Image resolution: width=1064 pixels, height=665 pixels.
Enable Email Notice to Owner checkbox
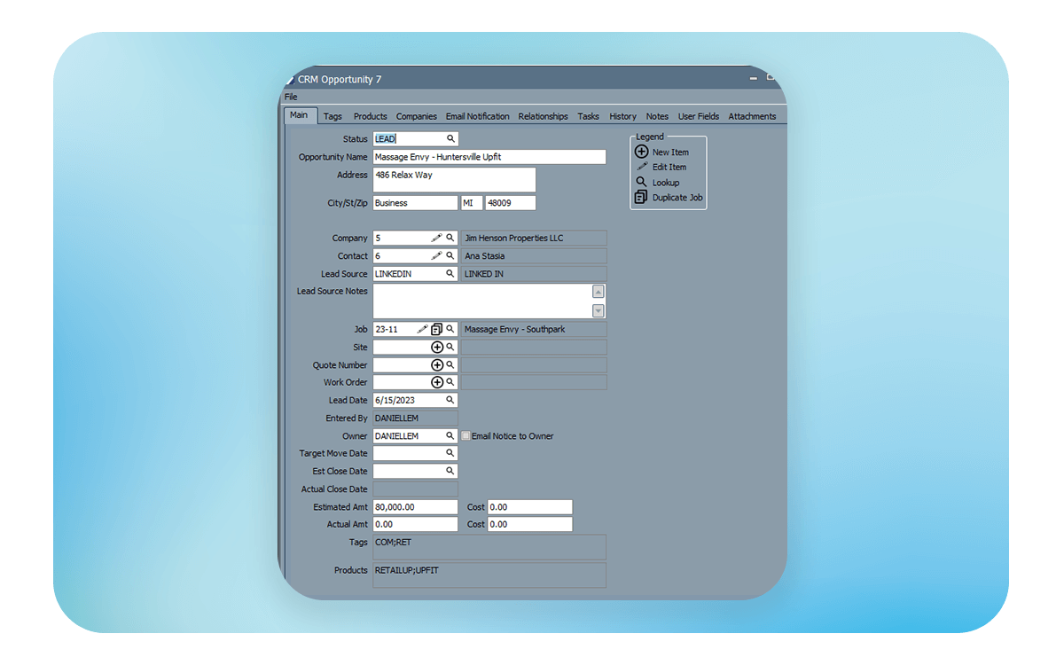[466, 436]
